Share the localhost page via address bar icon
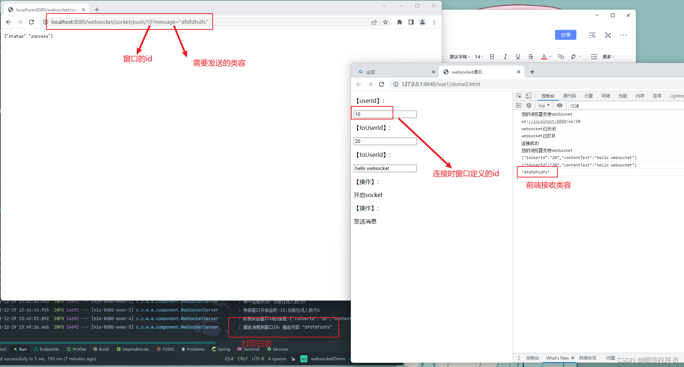The image size is (684, 367). click(x=374, y=22)
